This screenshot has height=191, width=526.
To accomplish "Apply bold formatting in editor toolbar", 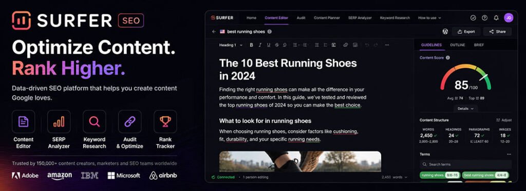I will [x=251, y=45].
